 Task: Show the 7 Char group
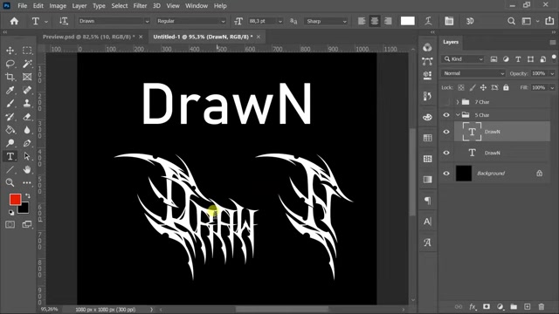click(446, 102)
